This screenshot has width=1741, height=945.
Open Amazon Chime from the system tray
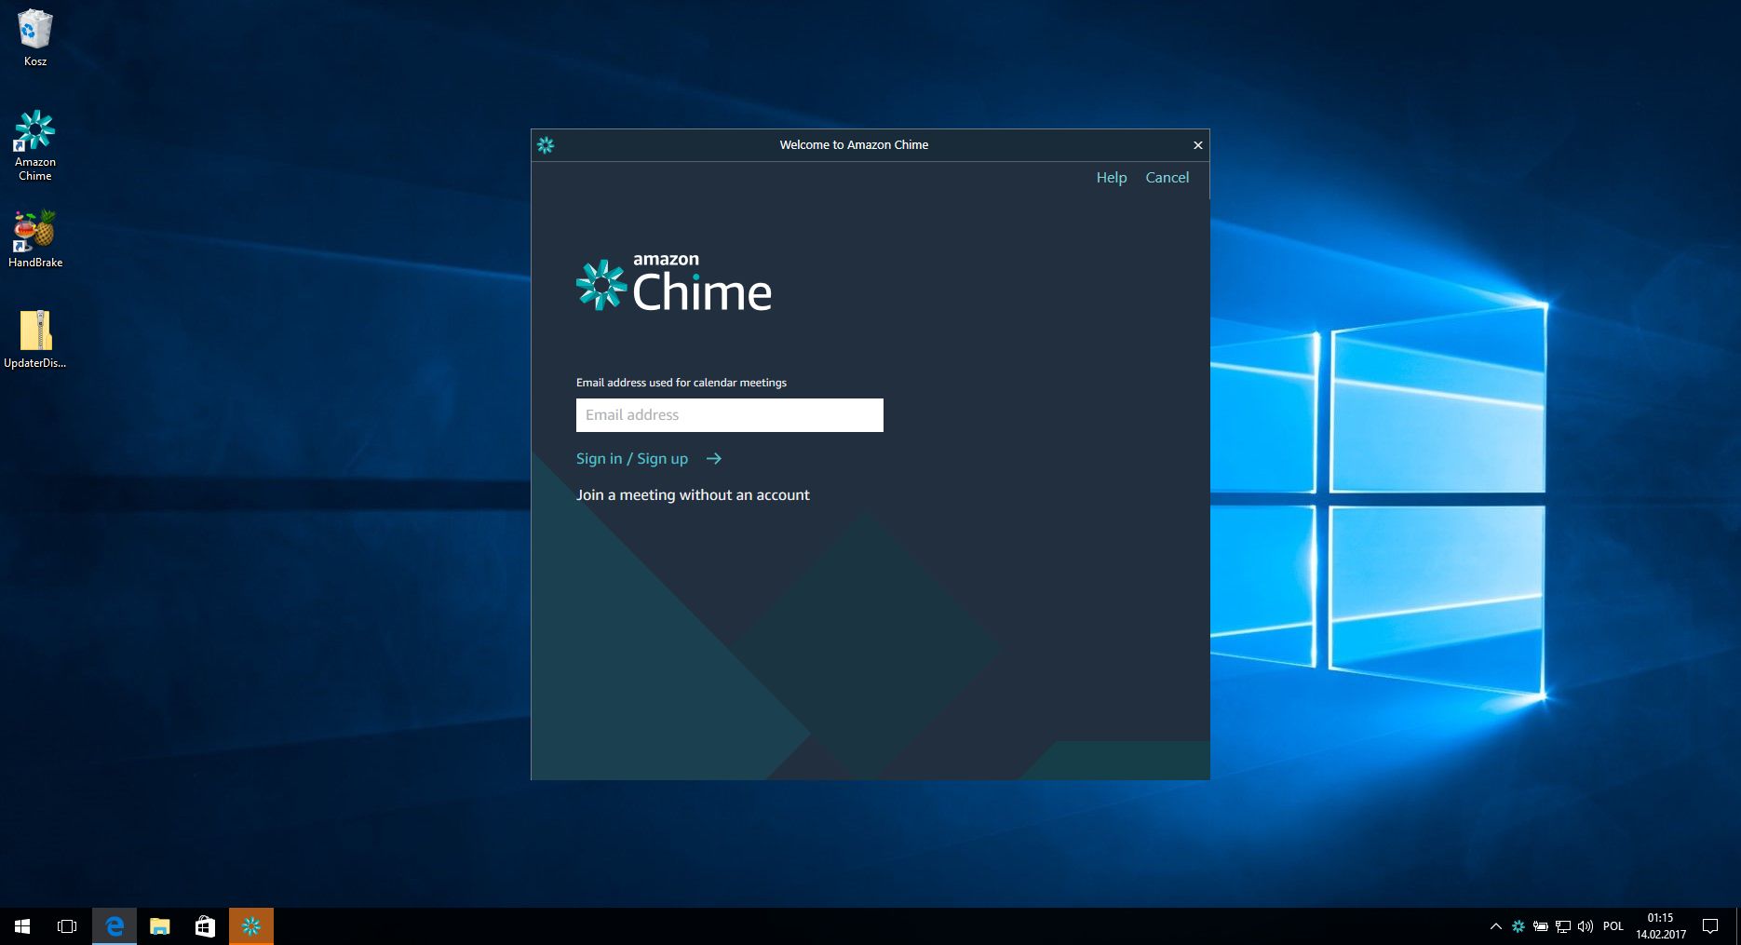point(1518,925)
